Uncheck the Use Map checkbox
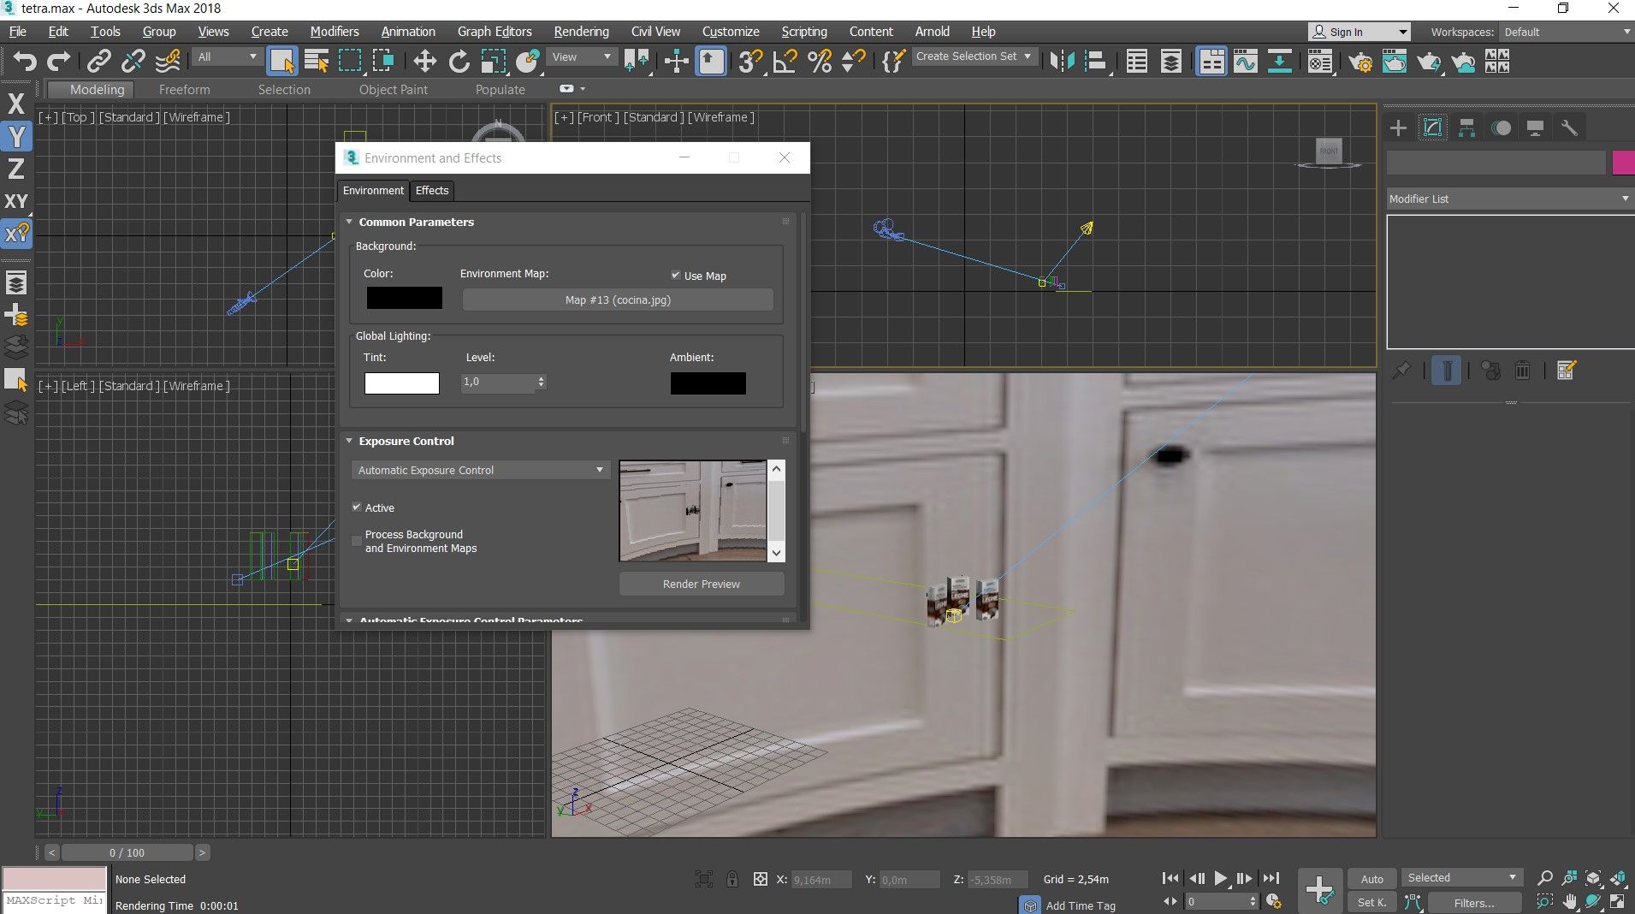1635x914 pixels. (676, 276)
